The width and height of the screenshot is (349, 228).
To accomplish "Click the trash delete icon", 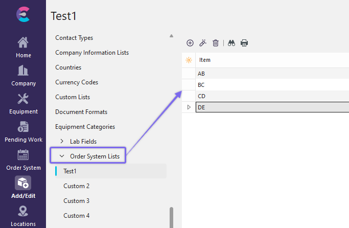I will (x=216, y=43).
